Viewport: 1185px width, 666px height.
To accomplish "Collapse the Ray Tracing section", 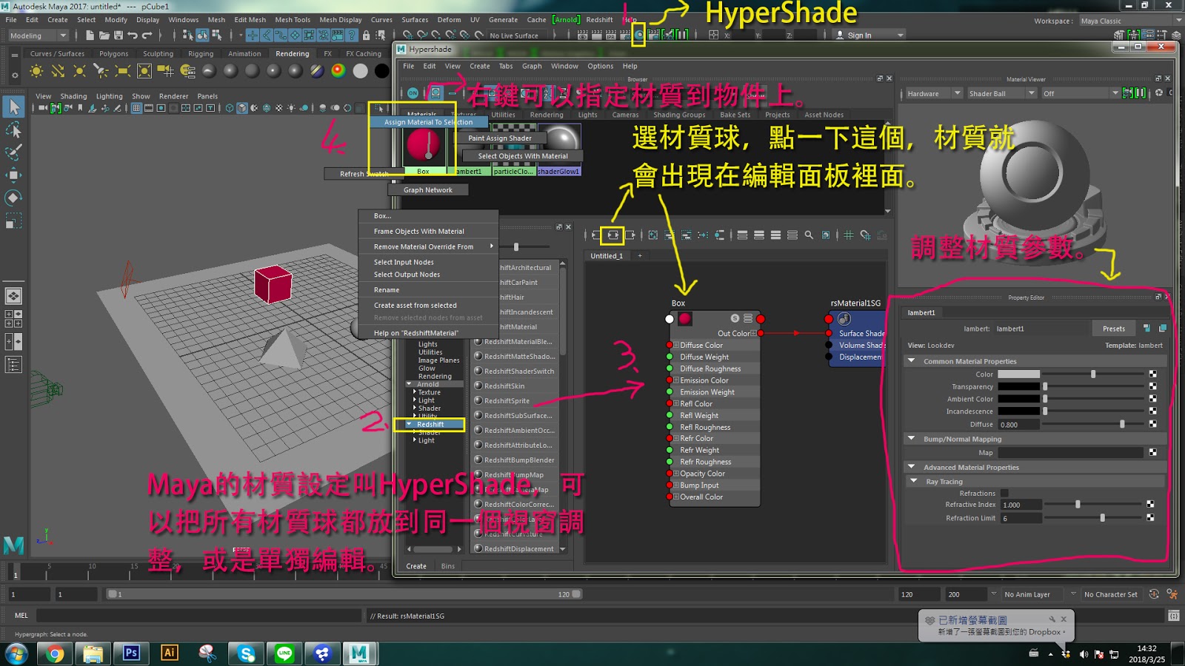I will (914, 481).
